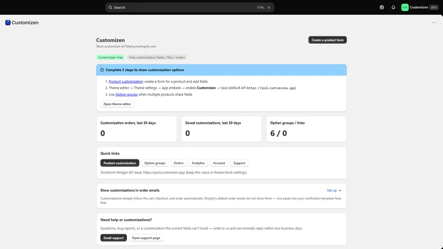Image resolution: width=443 pixels, height=249 pixels.
Task: Open the Customizen dev account menu
Action: pyautogui.click(x=420, y=7)
